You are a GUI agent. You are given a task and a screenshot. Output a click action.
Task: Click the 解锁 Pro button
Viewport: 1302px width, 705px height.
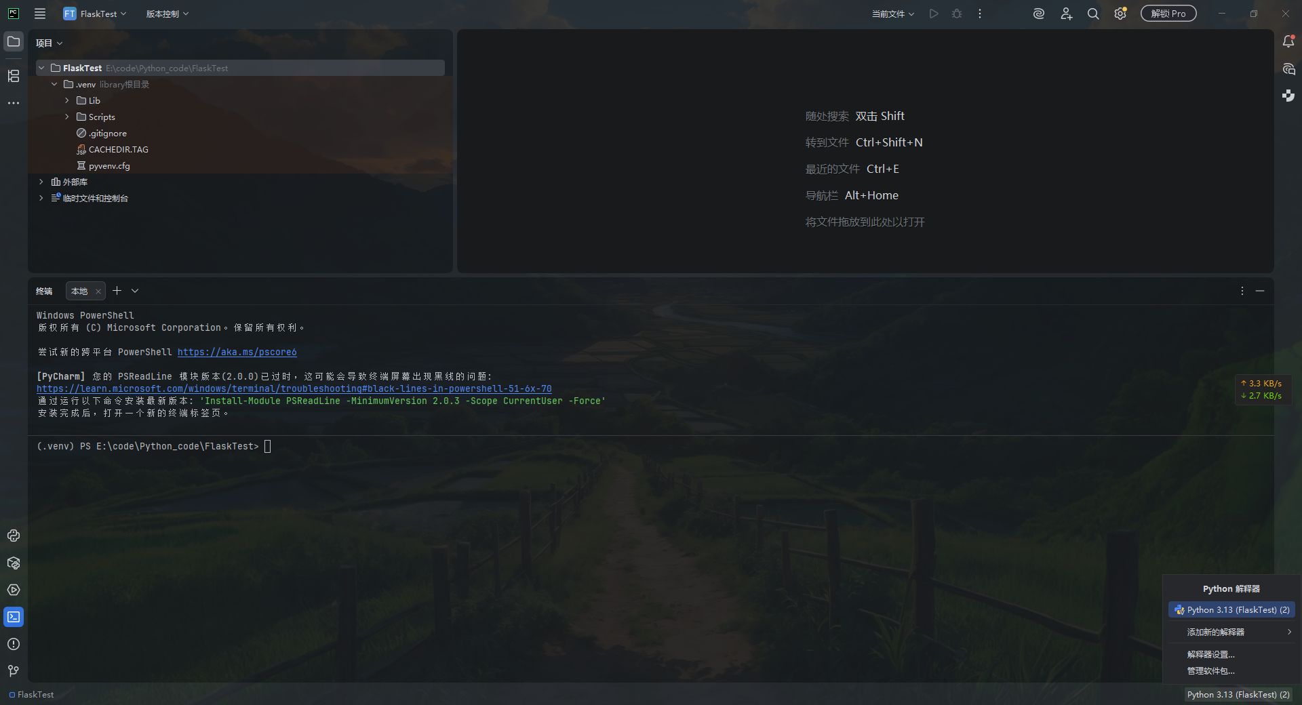1168,14
